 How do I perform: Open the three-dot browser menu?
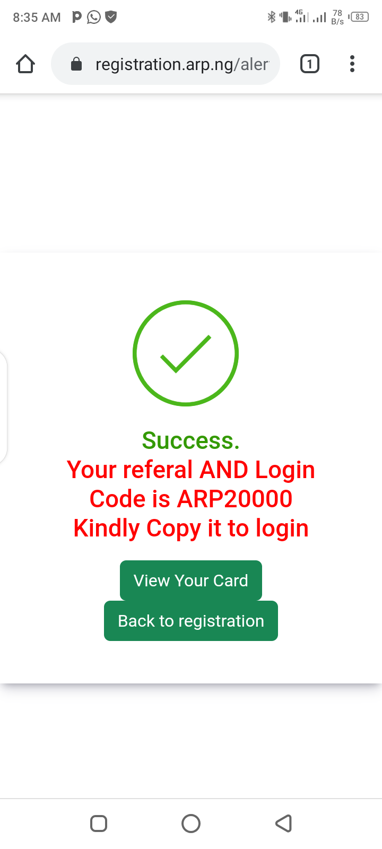coord(352,64)
